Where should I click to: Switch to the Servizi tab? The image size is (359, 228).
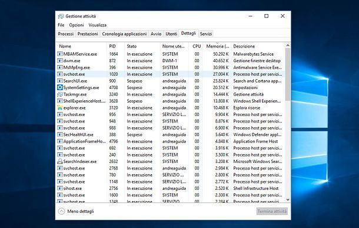coord(206,34)
